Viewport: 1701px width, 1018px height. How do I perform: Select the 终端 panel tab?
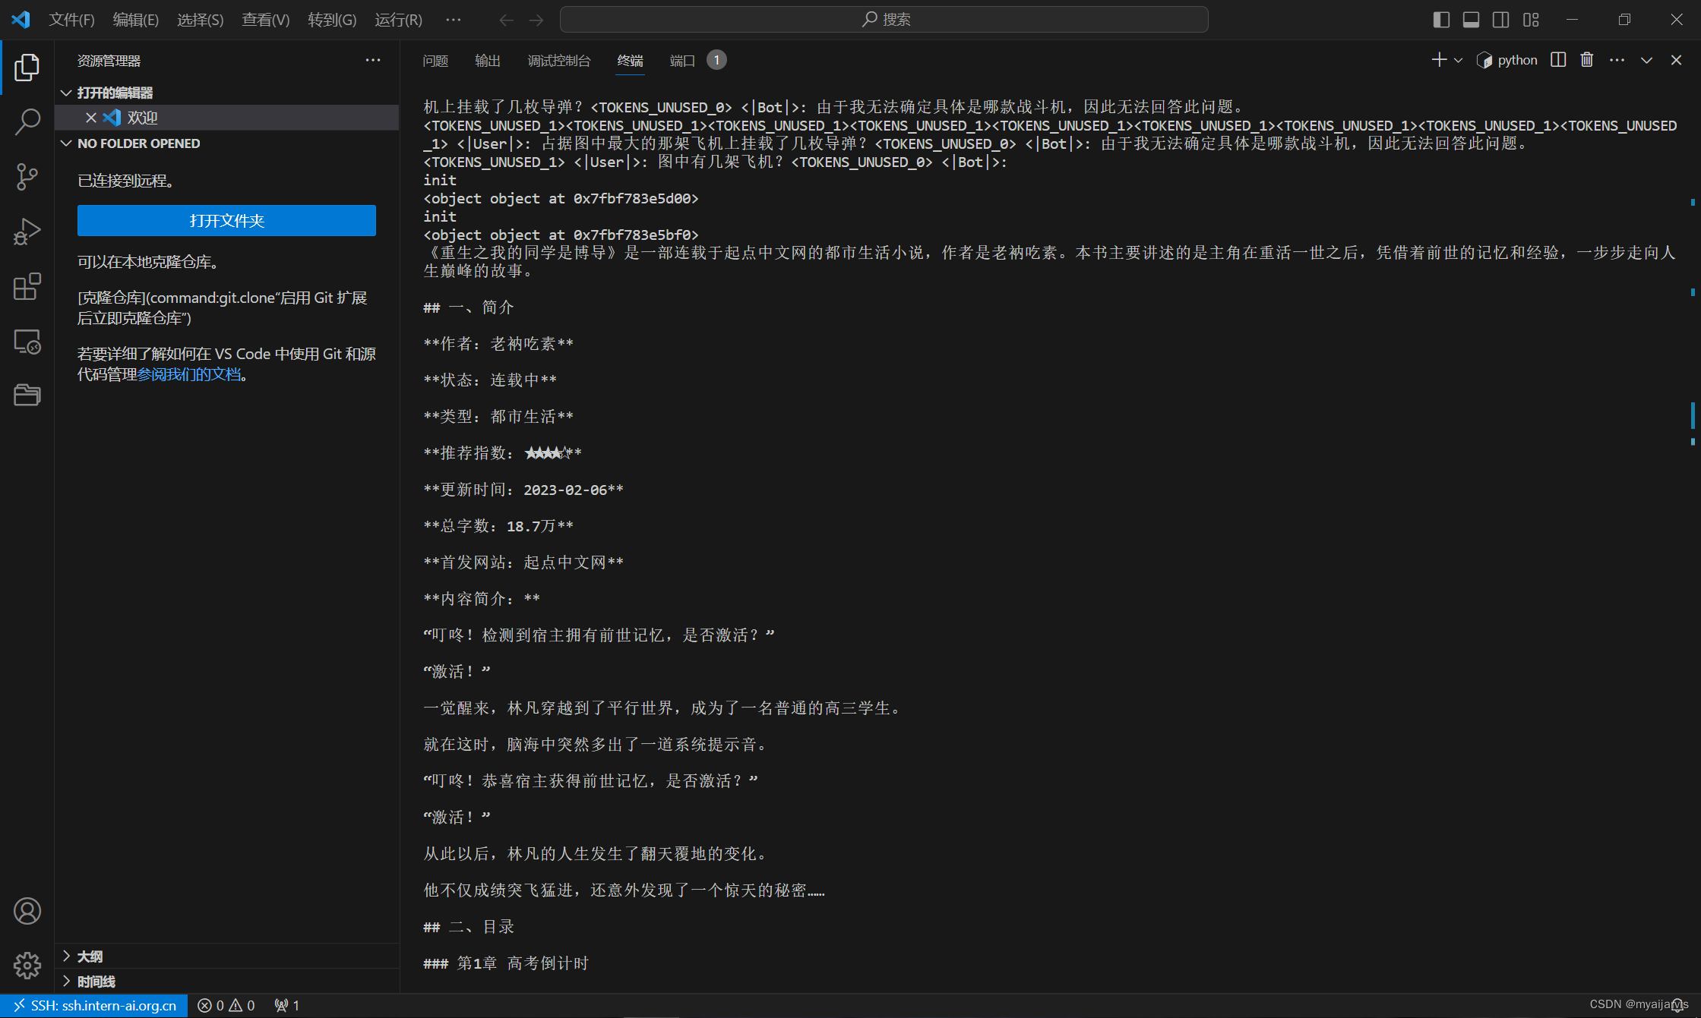point(631,61)
